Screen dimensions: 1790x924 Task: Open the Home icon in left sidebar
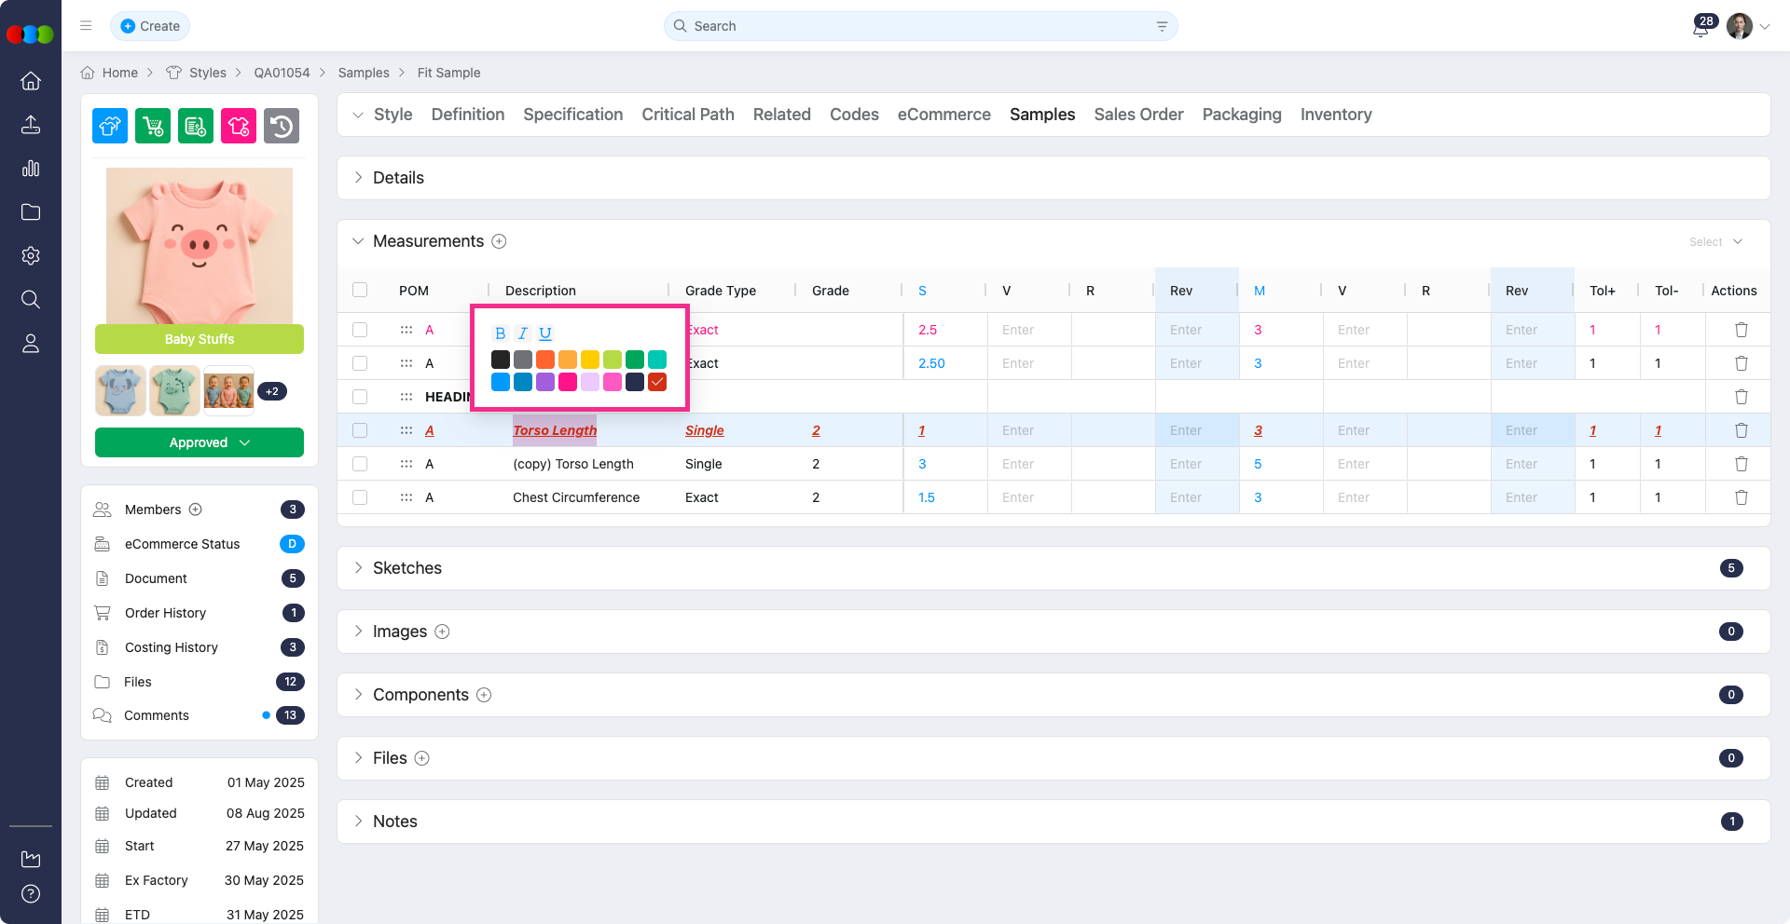tap(31, 81)
